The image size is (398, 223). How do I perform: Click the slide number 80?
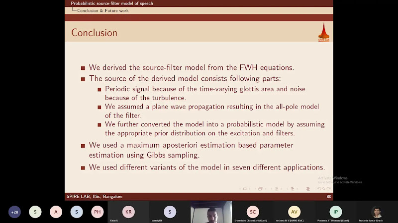(329, 196)
